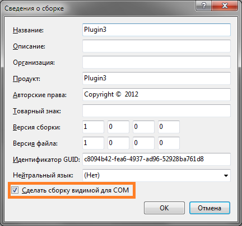Click the help question mark button
Viewport: 242px width, 226px height.
point(203,6)
